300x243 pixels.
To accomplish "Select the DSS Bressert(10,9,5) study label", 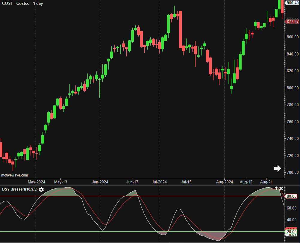I will (x=20, y=189).
